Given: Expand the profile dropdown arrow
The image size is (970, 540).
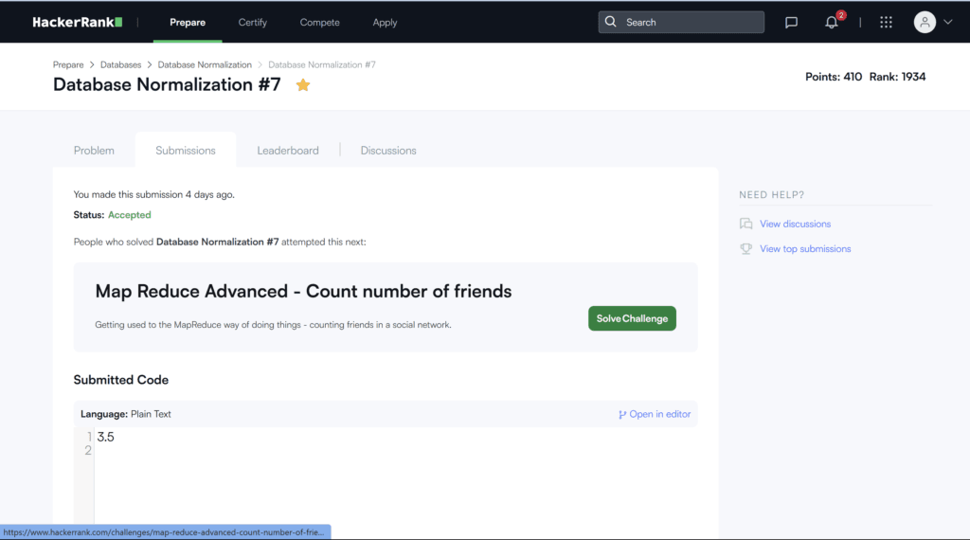Looking at the screenshot, I should point(947,23).
